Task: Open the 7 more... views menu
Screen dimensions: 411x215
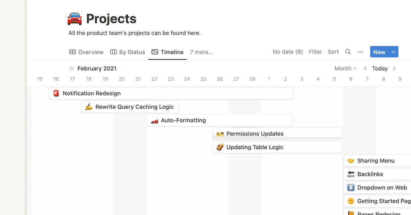Action: click(201, 52)
